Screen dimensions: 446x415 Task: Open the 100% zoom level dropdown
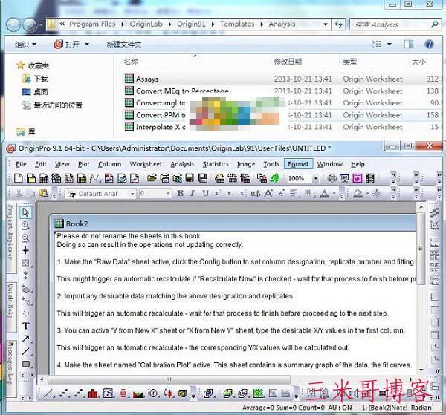(315, 179)
